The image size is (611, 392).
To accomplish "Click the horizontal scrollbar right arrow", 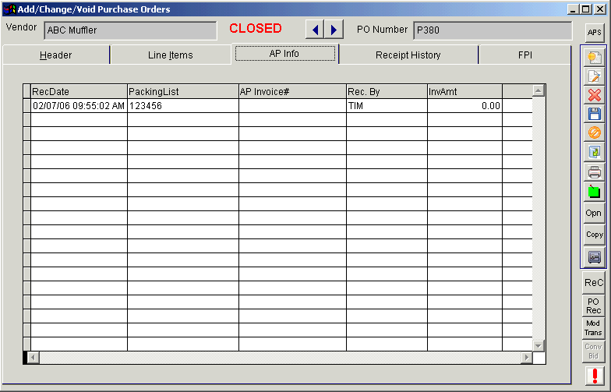I will pos(526,357).
